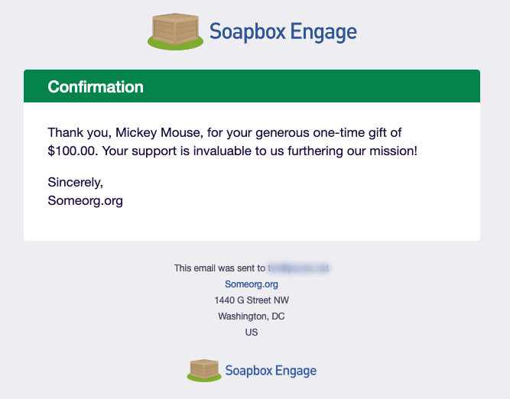Click the $100.00 gift amount text

click(x=73, y=151)
